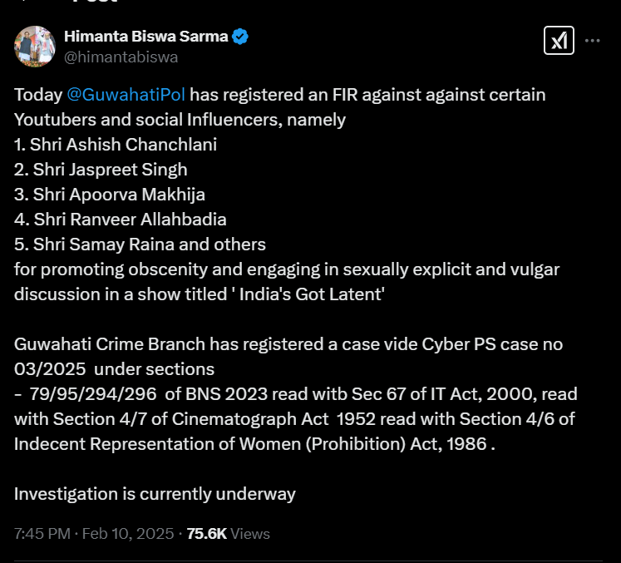Click the Shri Samay Raina and others line
621x563 pixels.
[x=140, y=244]
